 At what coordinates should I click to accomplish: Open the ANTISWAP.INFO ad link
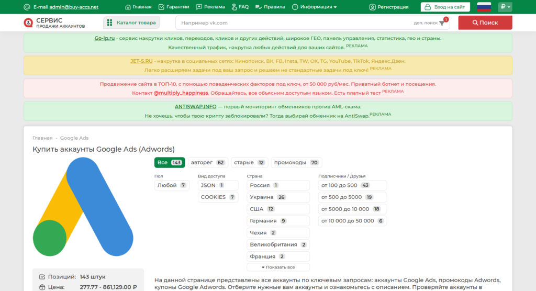pos(196,107)
